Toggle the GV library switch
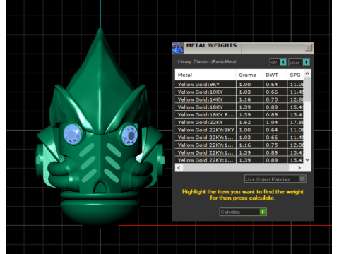Screen dimensions: 339x254 click(278, 62)
